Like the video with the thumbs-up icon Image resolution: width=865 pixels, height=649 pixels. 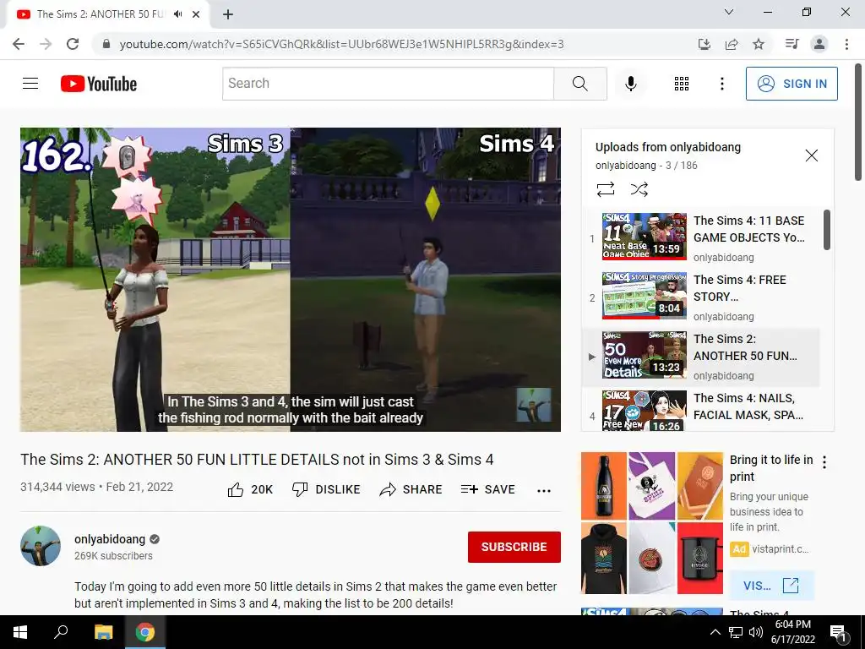tap(236, 489)
